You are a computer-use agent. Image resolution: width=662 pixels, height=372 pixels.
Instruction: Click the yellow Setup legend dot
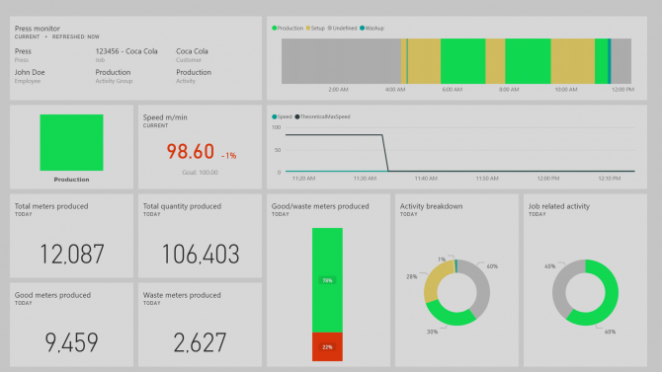[308, 29]
